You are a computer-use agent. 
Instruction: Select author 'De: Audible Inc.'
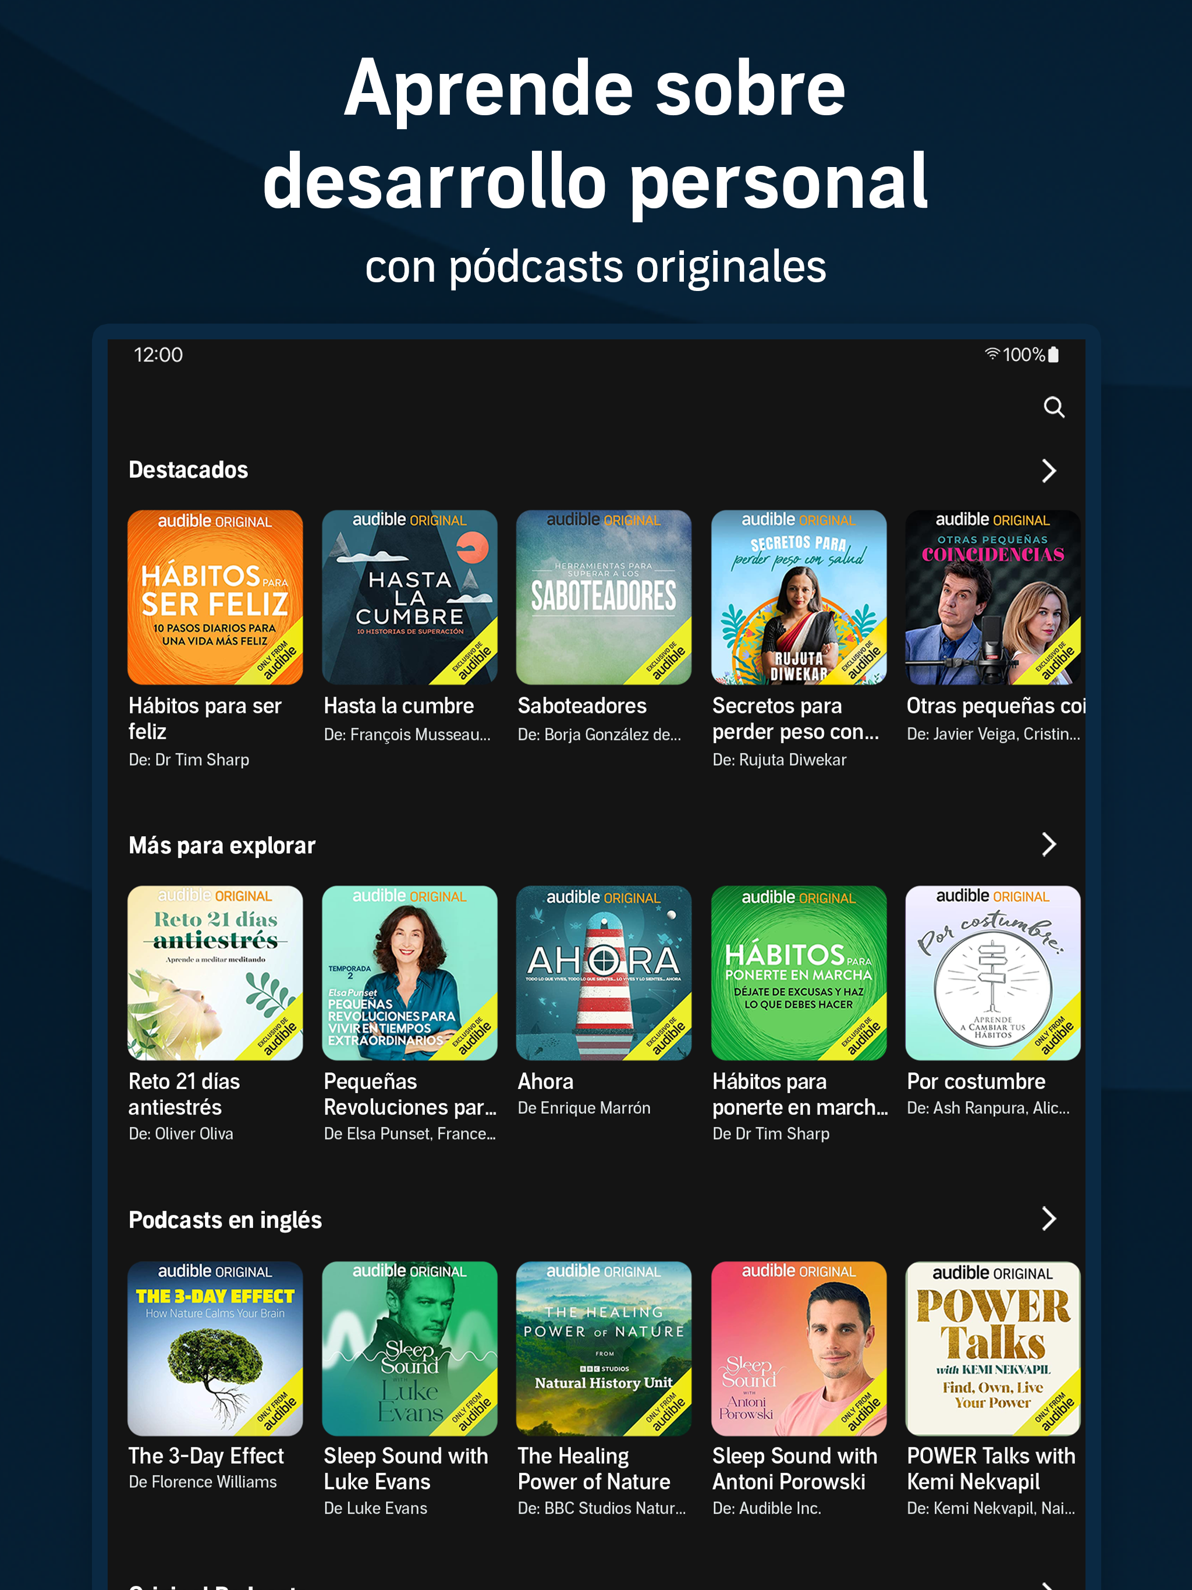(767, 1508)
